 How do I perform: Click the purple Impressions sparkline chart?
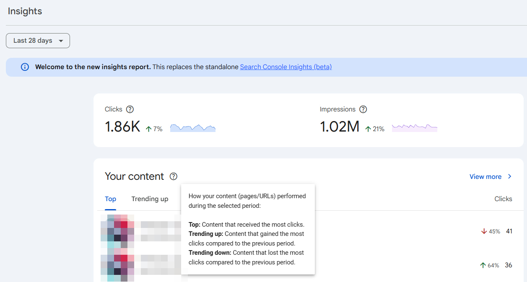point(414,127)
